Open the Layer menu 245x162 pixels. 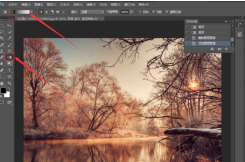pyautogui.click(x=52, y=4)
